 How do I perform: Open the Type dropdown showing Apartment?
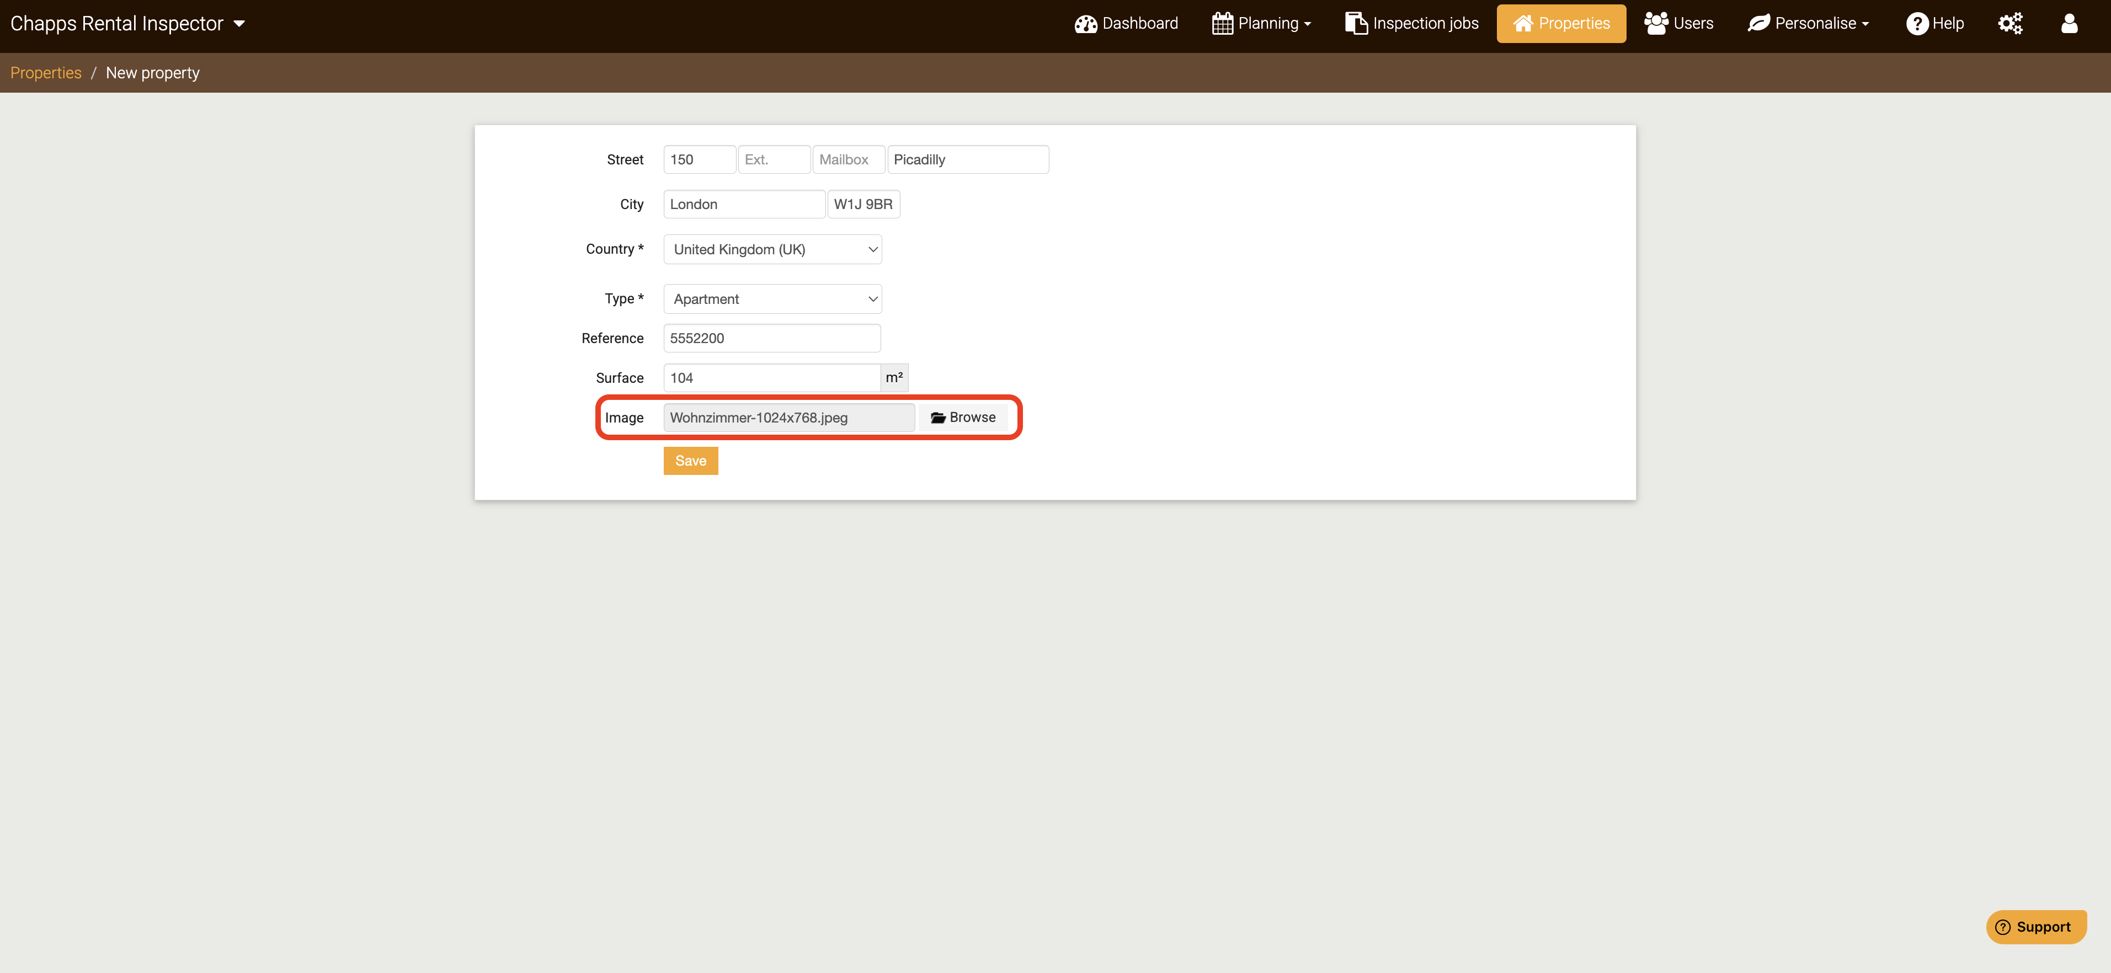tap(773, 299)
